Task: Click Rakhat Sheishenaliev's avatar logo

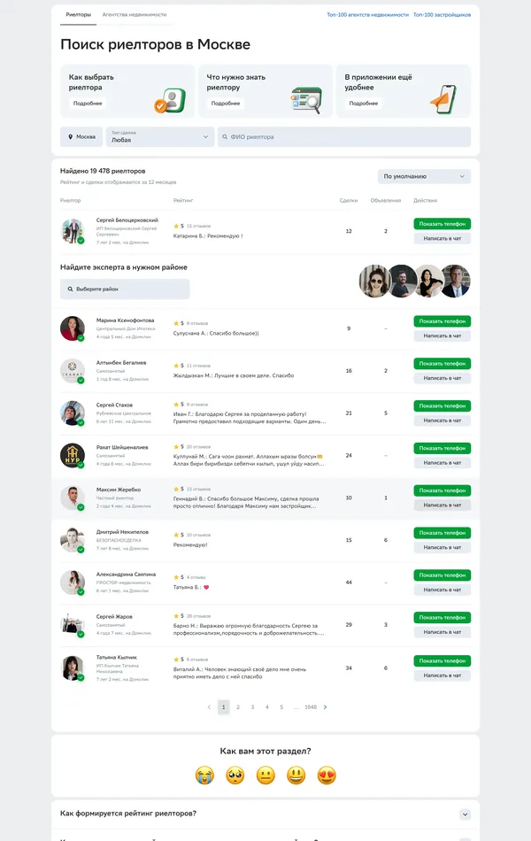Action: point(73,455)
